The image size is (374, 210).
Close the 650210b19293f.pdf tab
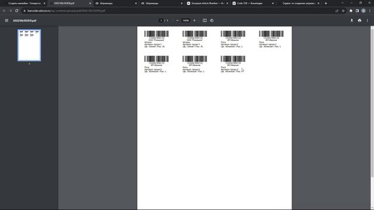(90, 3)
